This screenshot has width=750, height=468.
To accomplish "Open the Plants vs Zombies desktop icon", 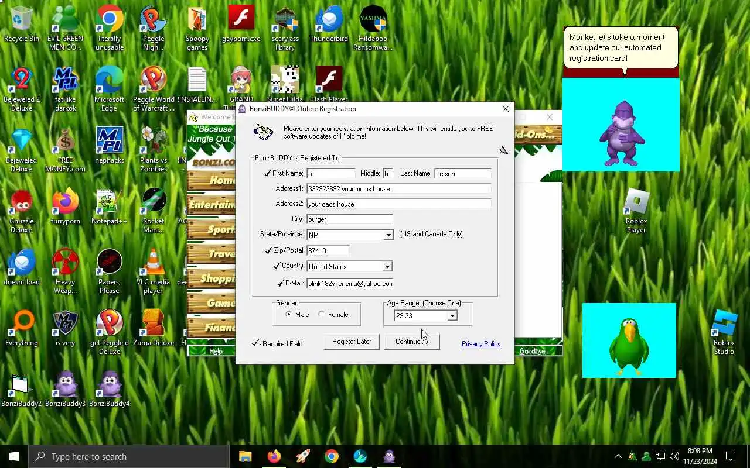I will point(154,150).
